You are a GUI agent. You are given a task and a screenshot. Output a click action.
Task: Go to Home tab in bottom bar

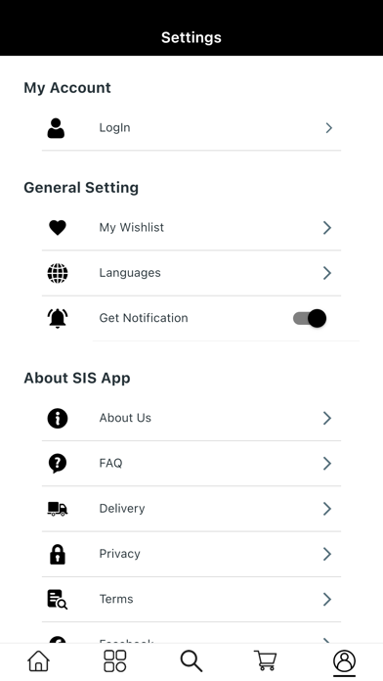(39, 661)
